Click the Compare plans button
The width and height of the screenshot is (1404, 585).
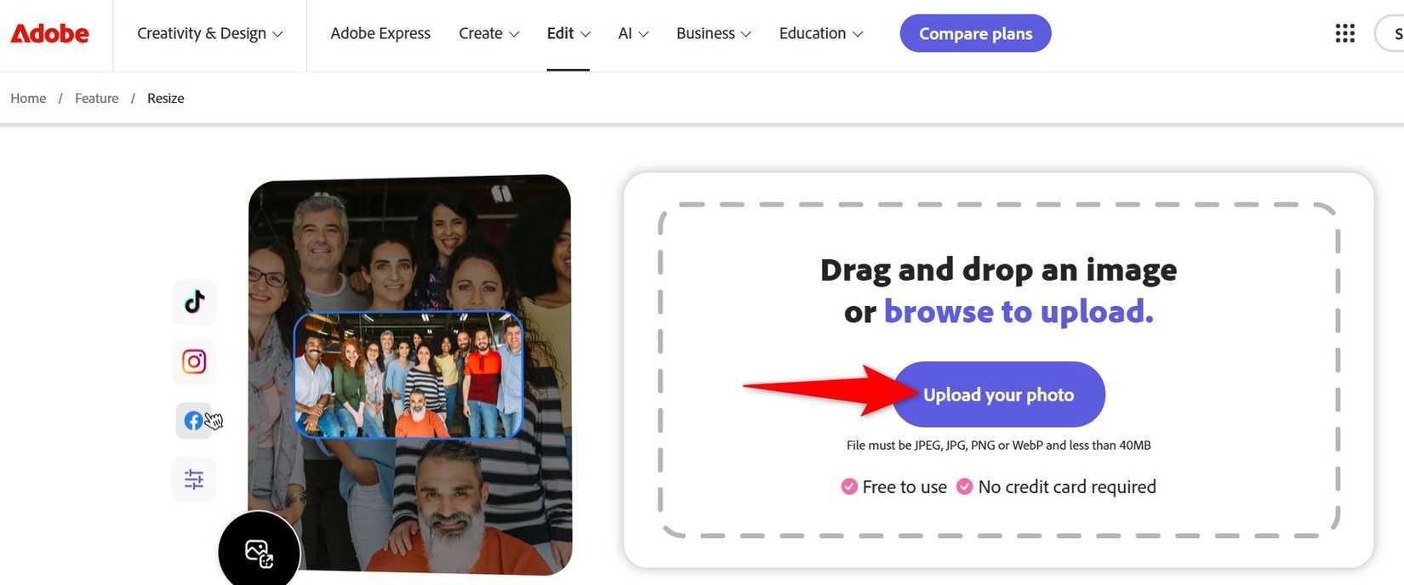[975, 33]
